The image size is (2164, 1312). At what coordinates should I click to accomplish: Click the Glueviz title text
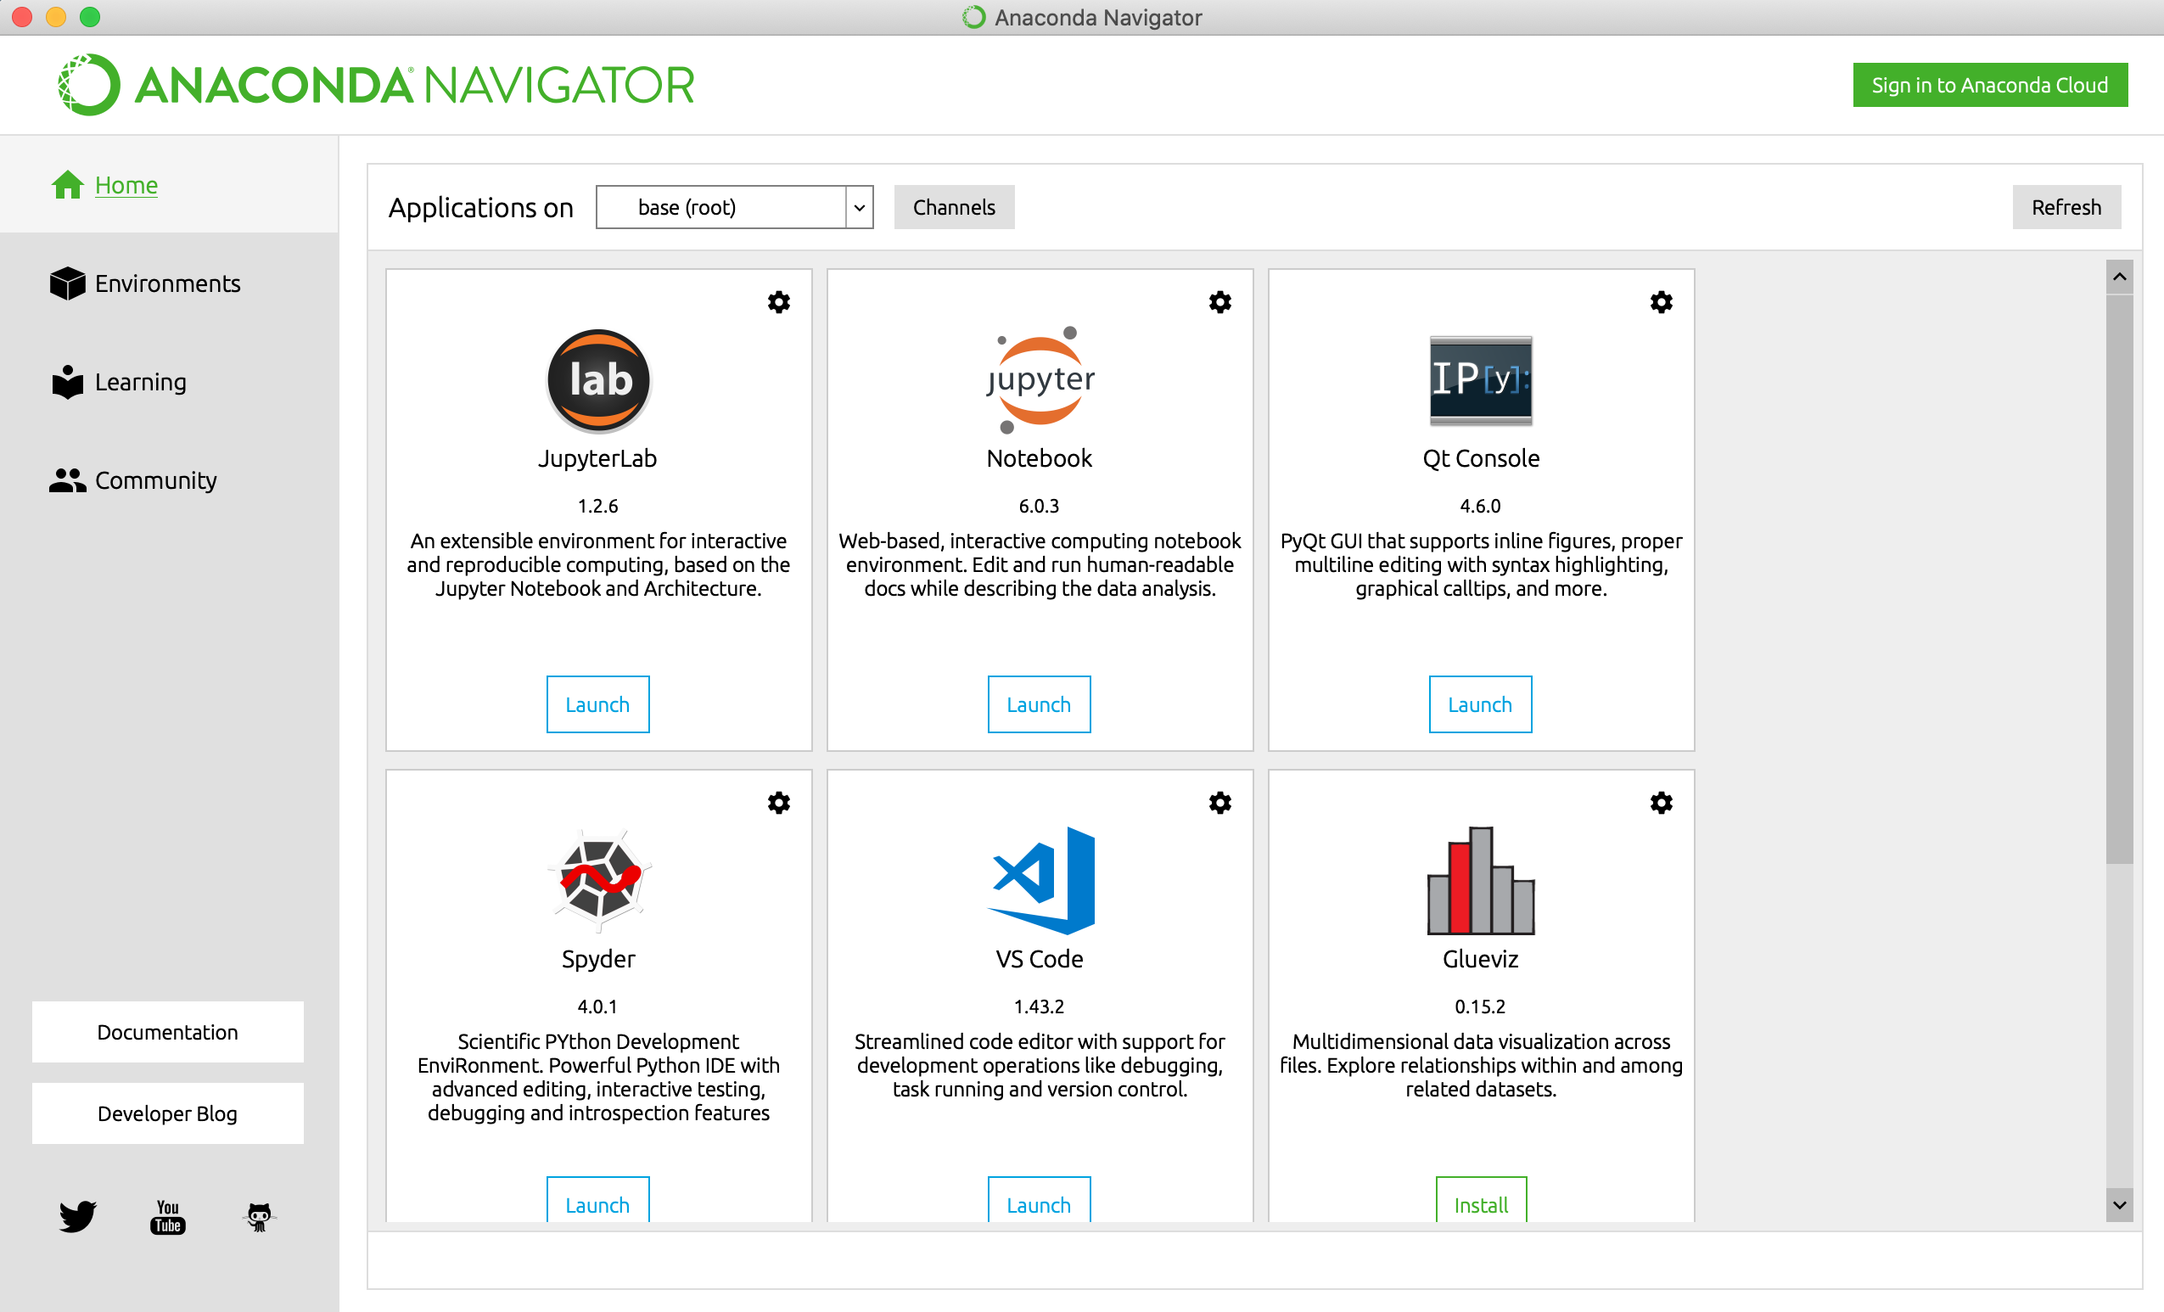(1481, 959)
